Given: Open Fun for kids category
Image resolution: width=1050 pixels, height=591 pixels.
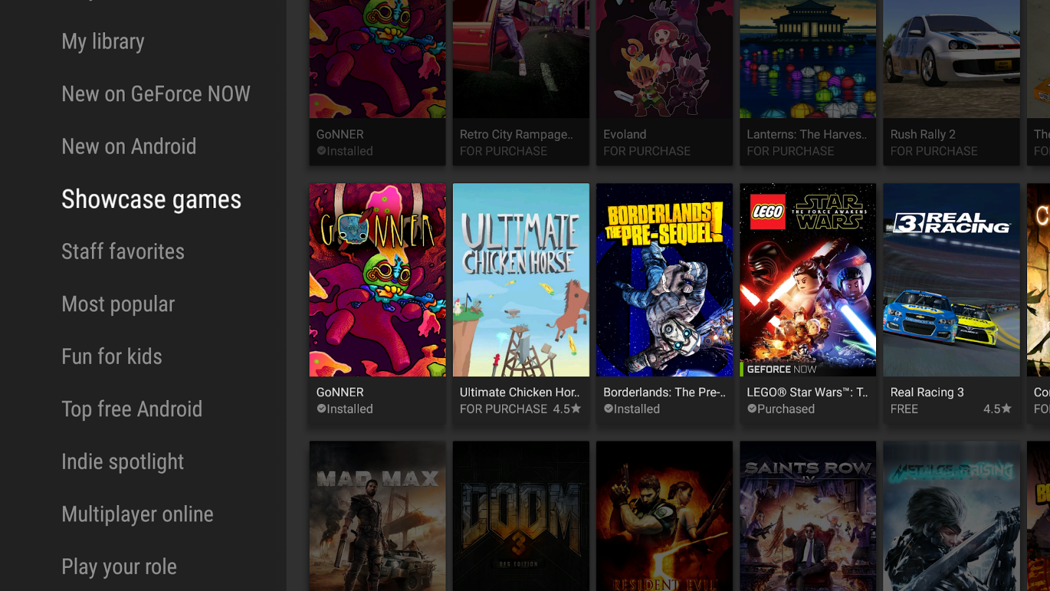Looking at the screenshot, I should point(112,357).
